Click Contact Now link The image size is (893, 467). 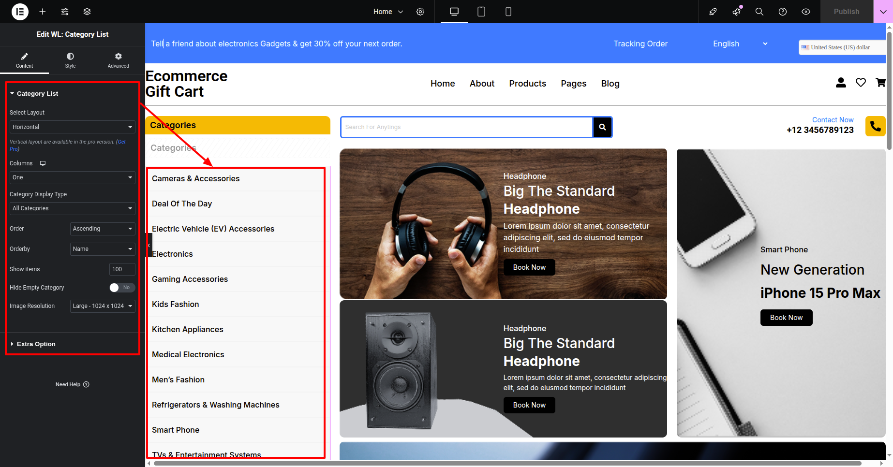point(833,120)
